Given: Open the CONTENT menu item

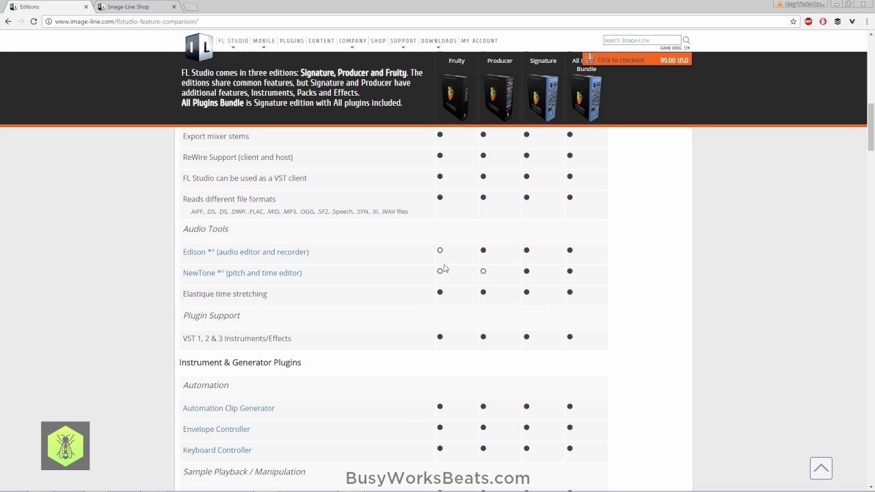Looking at the screenshot, I should click(x=321, y=41).
